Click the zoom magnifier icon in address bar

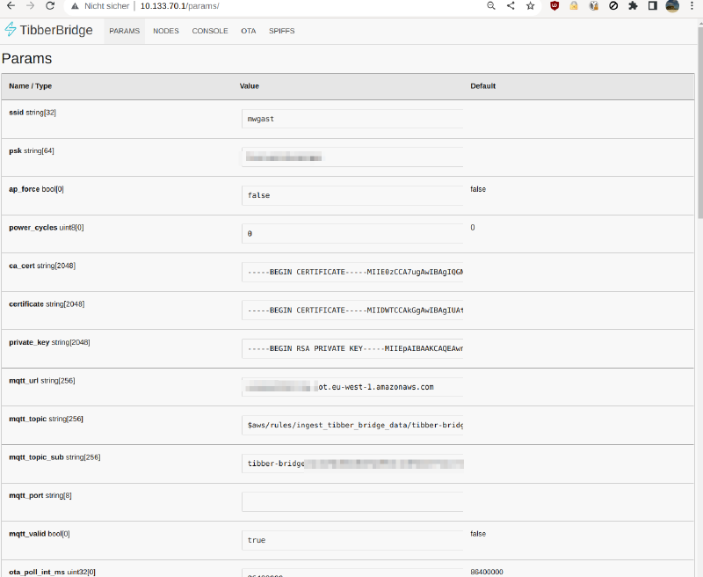pos(491,5)
